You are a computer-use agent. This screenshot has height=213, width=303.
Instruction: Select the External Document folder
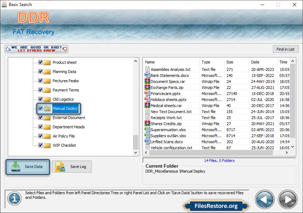tap(69, 118)
